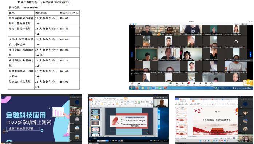254x144 pixels.
Task: Click the first ribbon tab in the PowerPoint window
Action: [x=91, y=100]
